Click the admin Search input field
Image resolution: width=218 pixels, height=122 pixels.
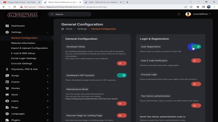tap(69, 14)
